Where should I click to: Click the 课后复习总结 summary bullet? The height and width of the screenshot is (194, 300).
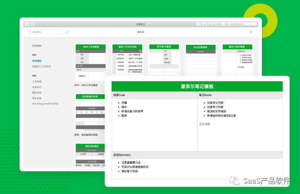click(x=129, y=171)
